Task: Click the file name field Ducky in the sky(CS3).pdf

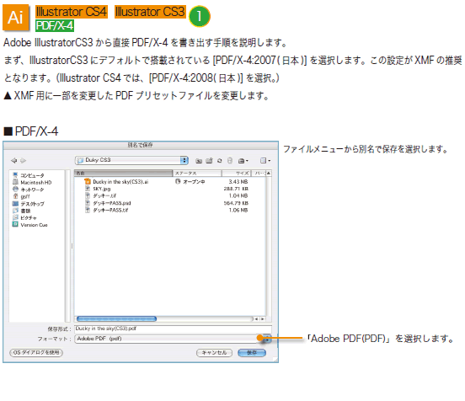Action: click(173, 329)
